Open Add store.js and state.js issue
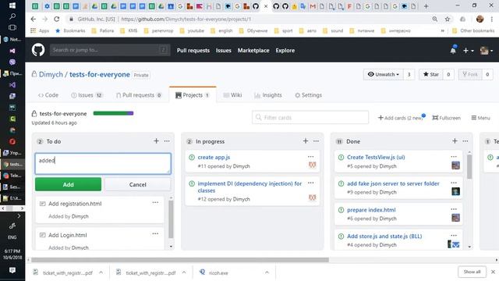 (x=384, y=236)
